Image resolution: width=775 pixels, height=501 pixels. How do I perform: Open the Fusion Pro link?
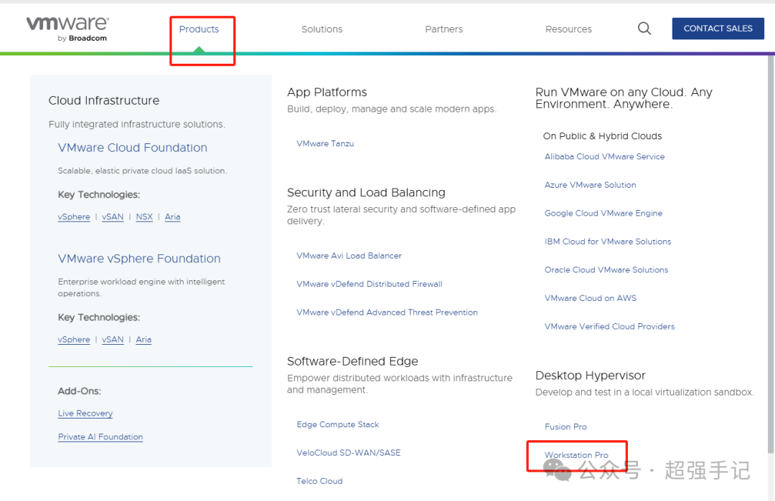tap(565, 427)
